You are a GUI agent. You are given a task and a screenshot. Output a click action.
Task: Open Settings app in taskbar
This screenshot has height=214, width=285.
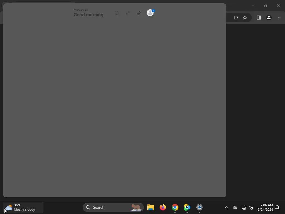199,207
